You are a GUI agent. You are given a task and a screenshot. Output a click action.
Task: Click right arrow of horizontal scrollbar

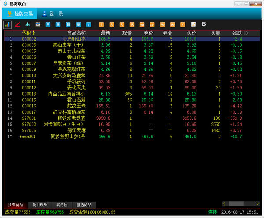click(x=257, y=203)
